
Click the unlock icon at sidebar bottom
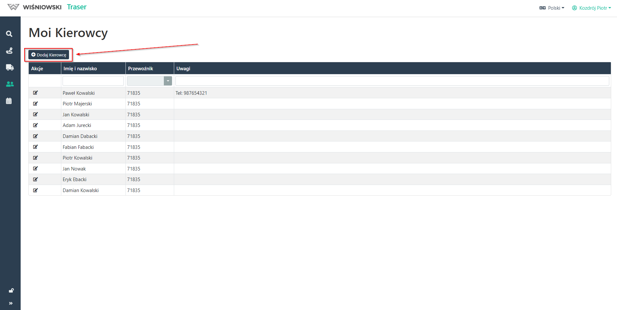[x=11, y=290]
